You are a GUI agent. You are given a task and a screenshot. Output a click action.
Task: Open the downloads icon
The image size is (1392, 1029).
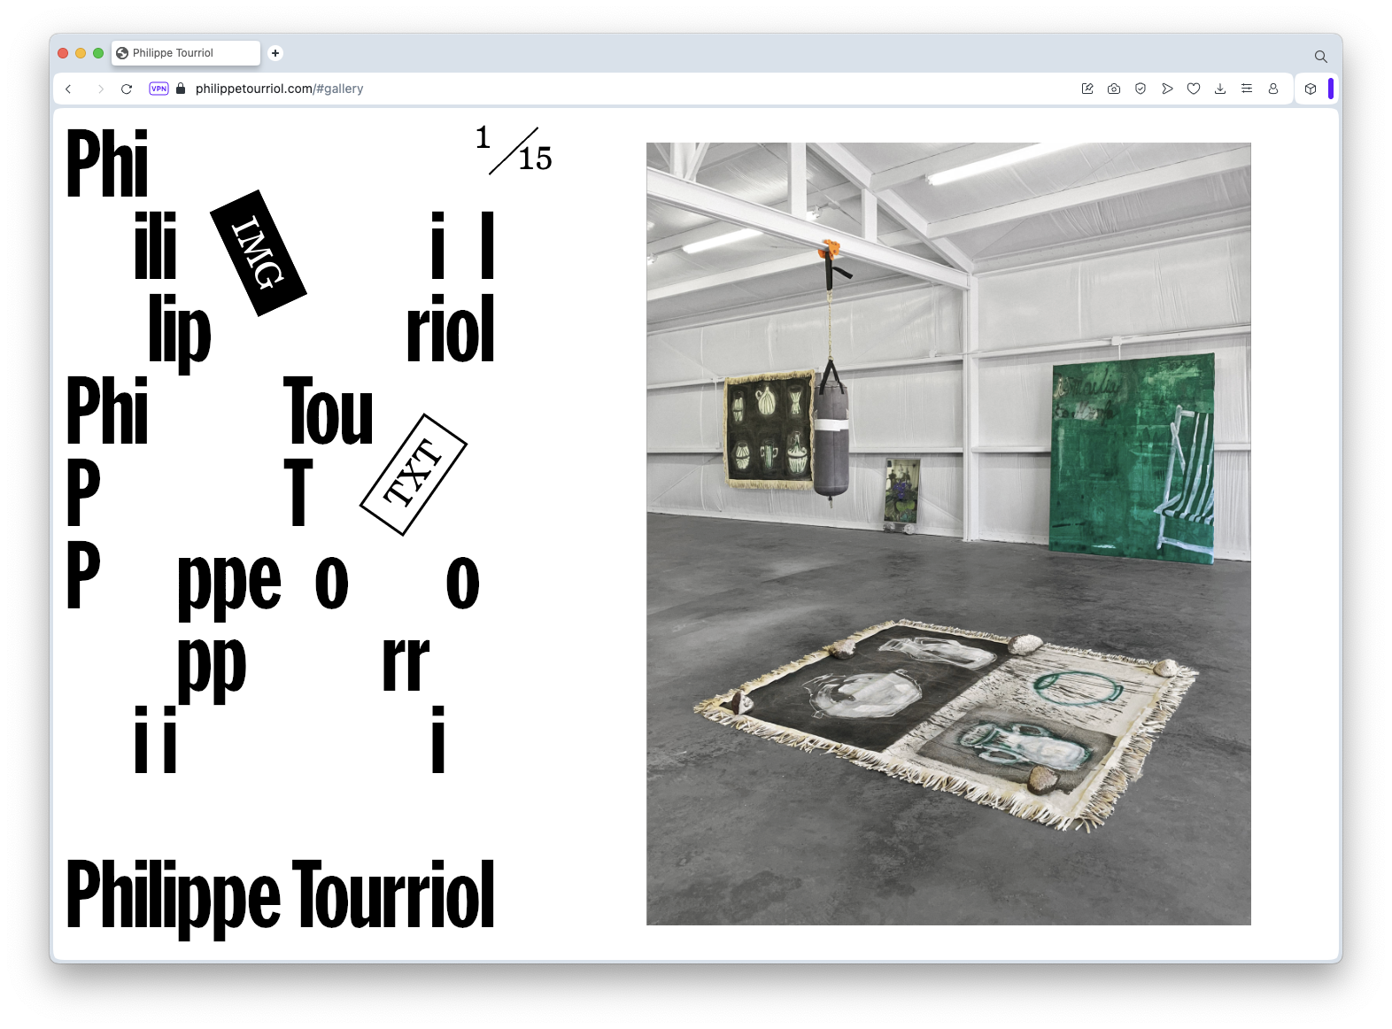click(1220, 89)
